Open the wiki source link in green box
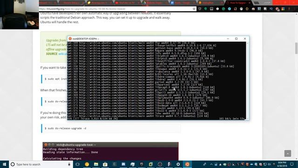The height and width of the screenshot is (168, 298). (63, 54)
